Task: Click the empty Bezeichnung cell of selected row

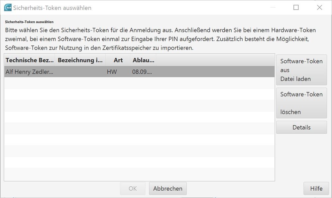Action: coord(80,72)
